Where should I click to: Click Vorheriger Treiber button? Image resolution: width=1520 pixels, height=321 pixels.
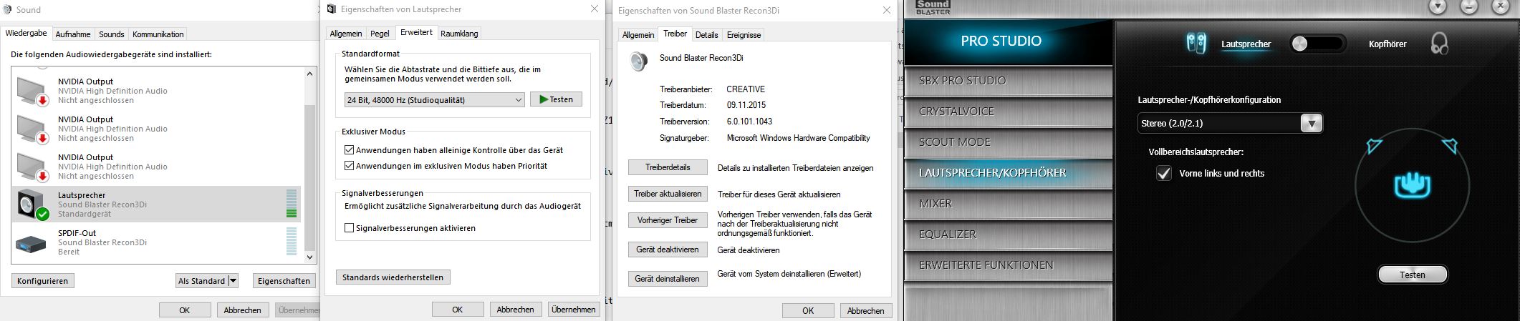(668, 220)
